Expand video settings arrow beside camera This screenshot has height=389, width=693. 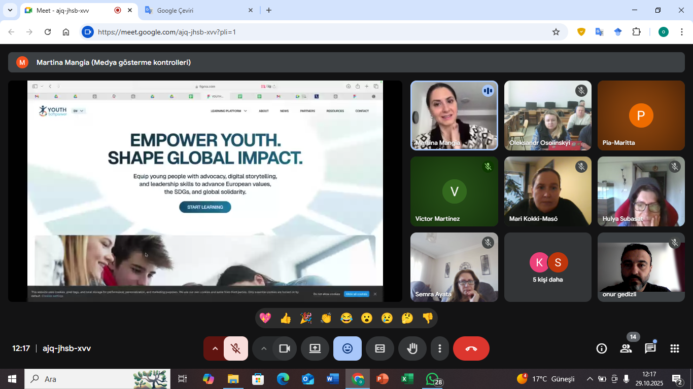pos(263,348)
